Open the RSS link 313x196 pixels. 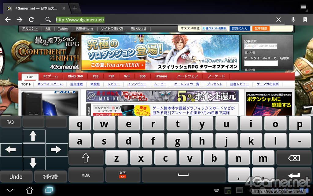48,28
